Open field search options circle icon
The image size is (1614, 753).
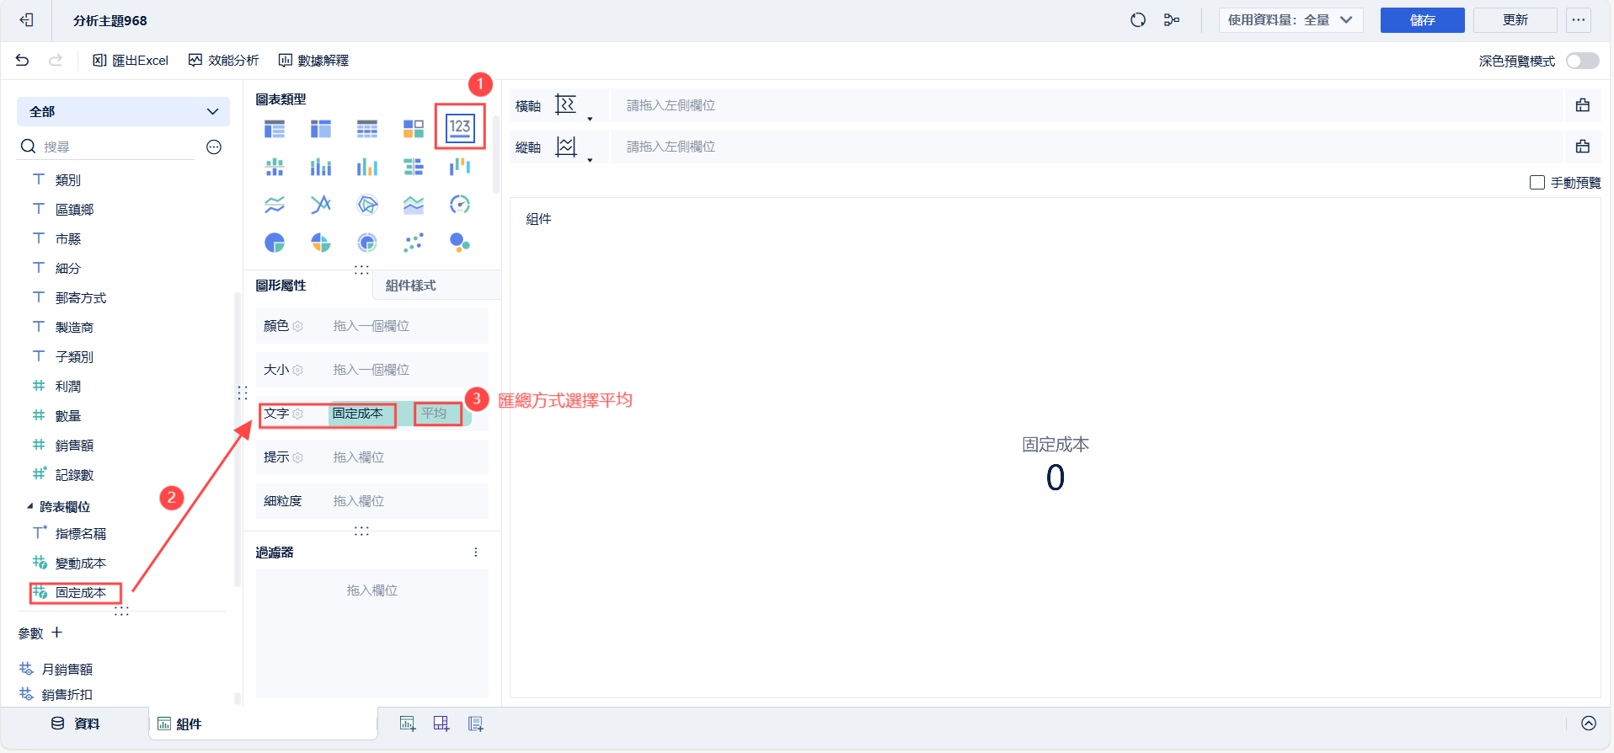coord(214,147)
